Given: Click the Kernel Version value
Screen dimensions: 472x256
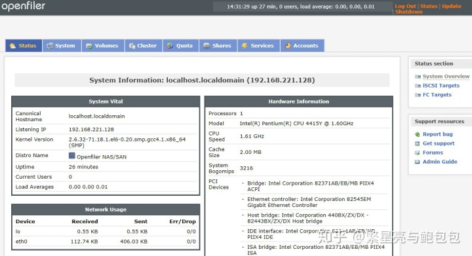Looking at the screenshot, I should (127, 143).
